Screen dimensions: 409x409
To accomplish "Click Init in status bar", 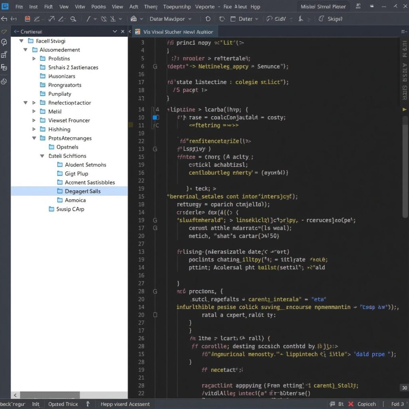I will click(36, 404).
